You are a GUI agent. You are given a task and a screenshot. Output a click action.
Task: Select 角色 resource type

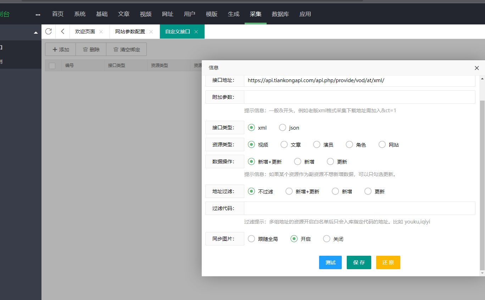coord(350,145)
